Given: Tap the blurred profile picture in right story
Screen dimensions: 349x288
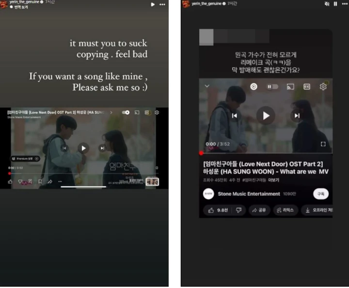Looking at the screenshot, I should tap(206, 37).
